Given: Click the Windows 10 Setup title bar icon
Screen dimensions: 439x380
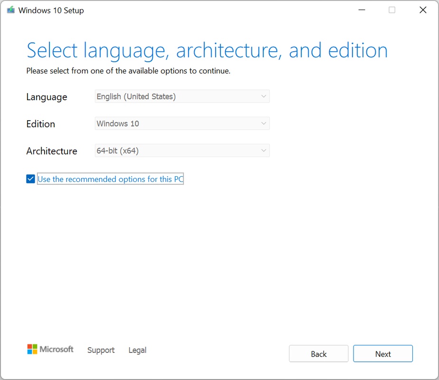Looking at the screenshot, I should (x=10, y=10).
